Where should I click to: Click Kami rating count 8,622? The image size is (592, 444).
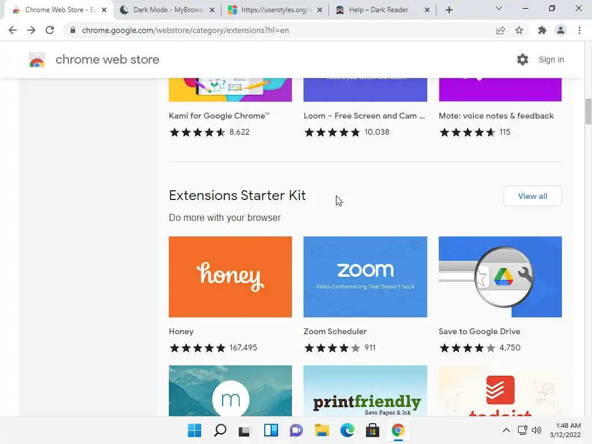point(239,132)
